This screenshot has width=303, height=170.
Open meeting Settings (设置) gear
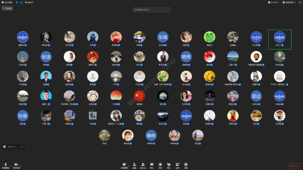[186, 165]
